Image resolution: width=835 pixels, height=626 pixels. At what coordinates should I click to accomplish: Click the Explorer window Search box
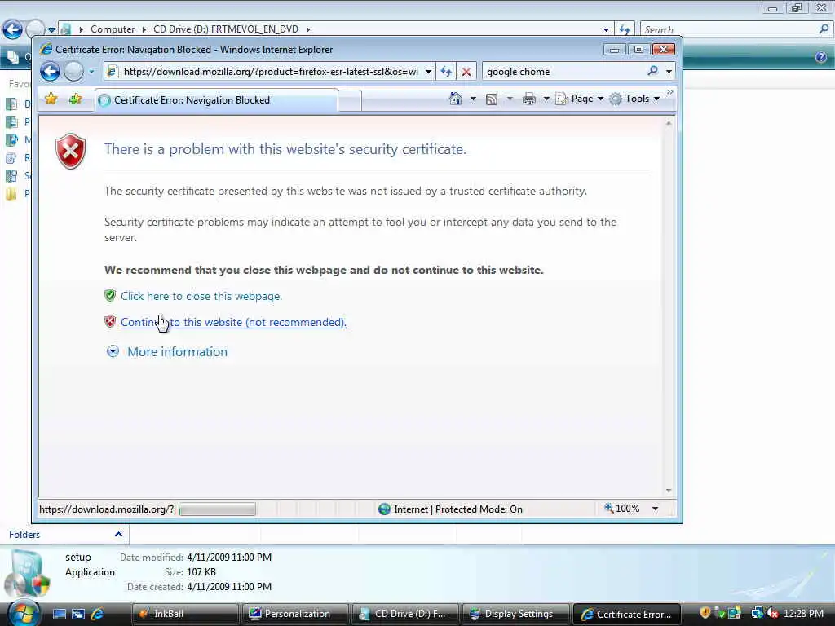(736, 30)
